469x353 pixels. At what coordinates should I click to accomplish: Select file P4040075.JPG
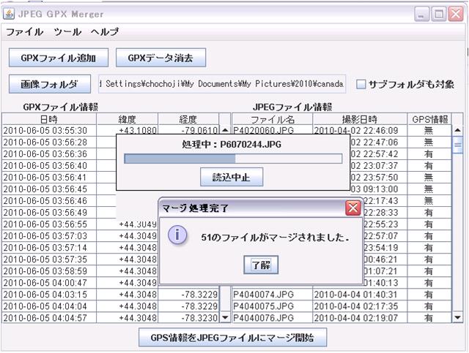[273, 305]
